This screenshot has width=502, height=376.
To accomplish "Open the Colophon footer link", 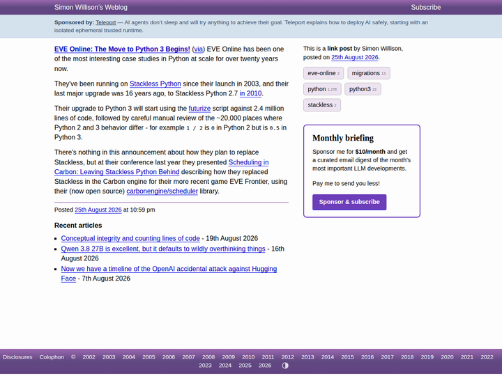I will click(x=52, y=357).
